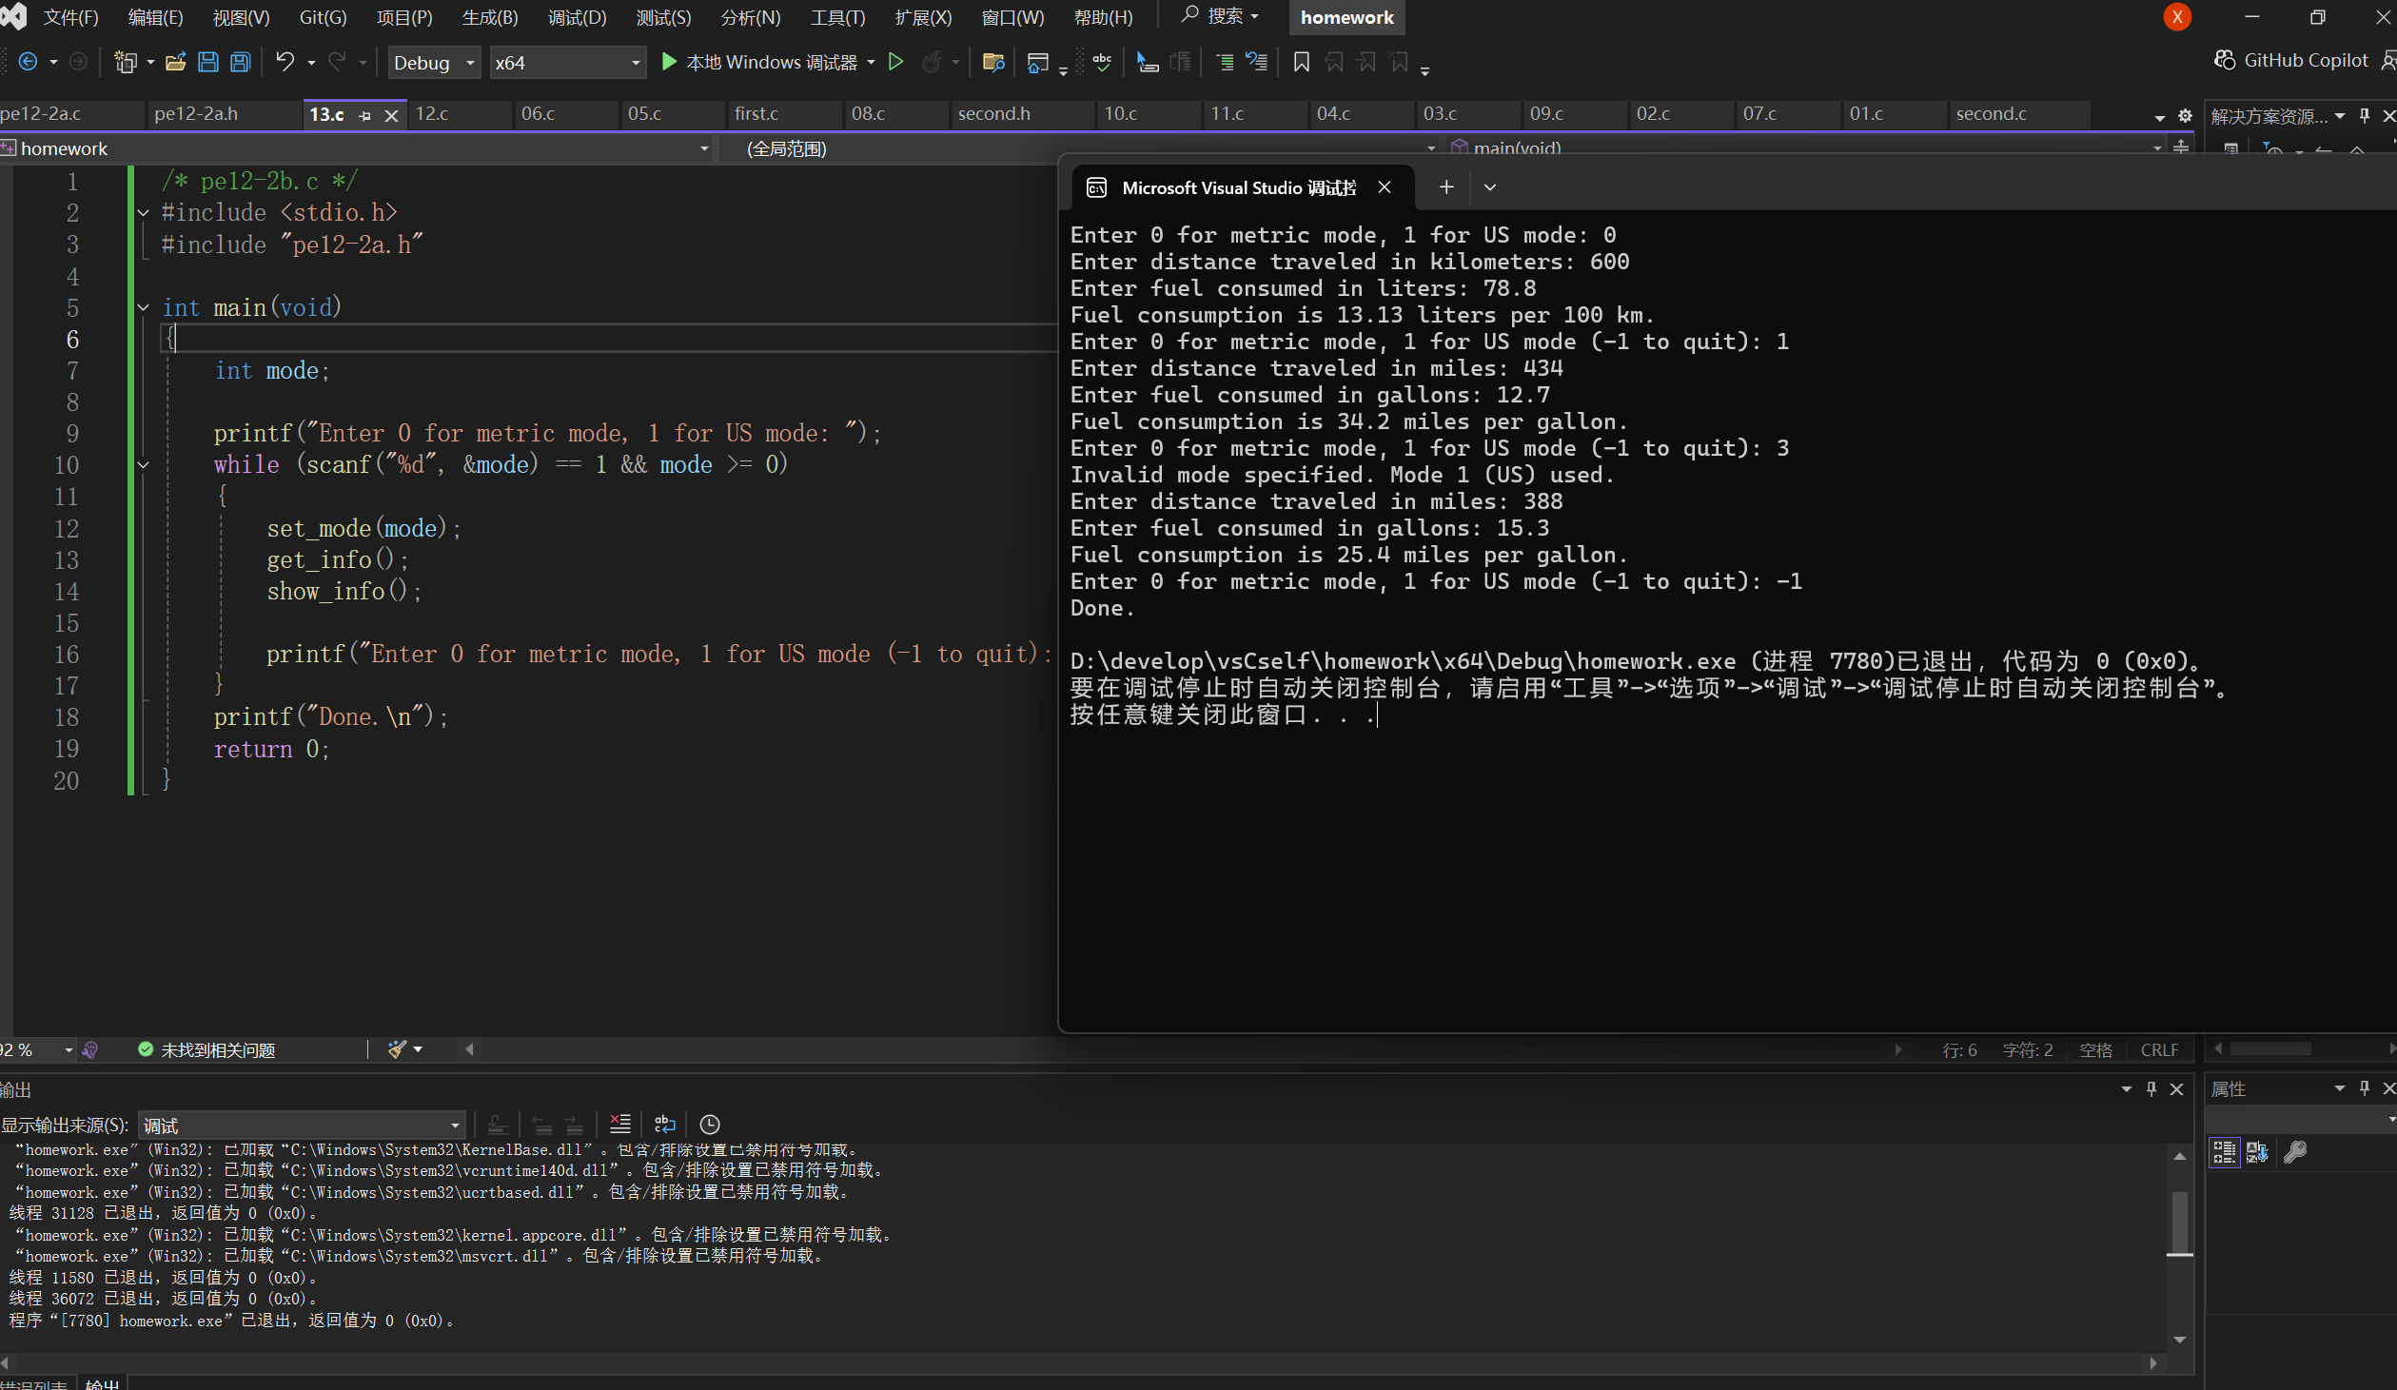Switch to the second.h tab

click(993, 113)
